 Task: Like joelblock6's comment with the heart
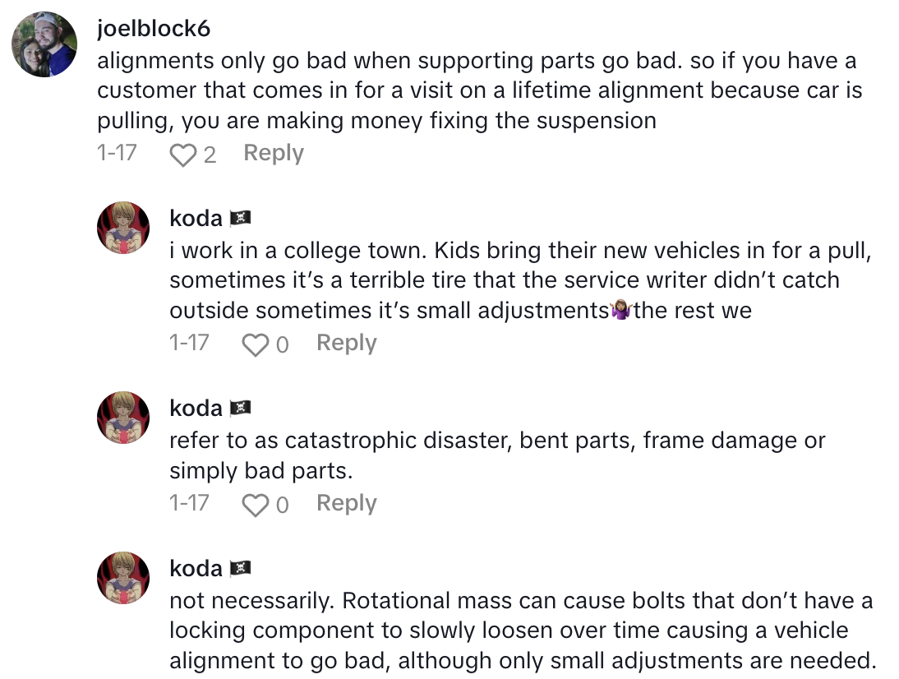click(181, 153)
